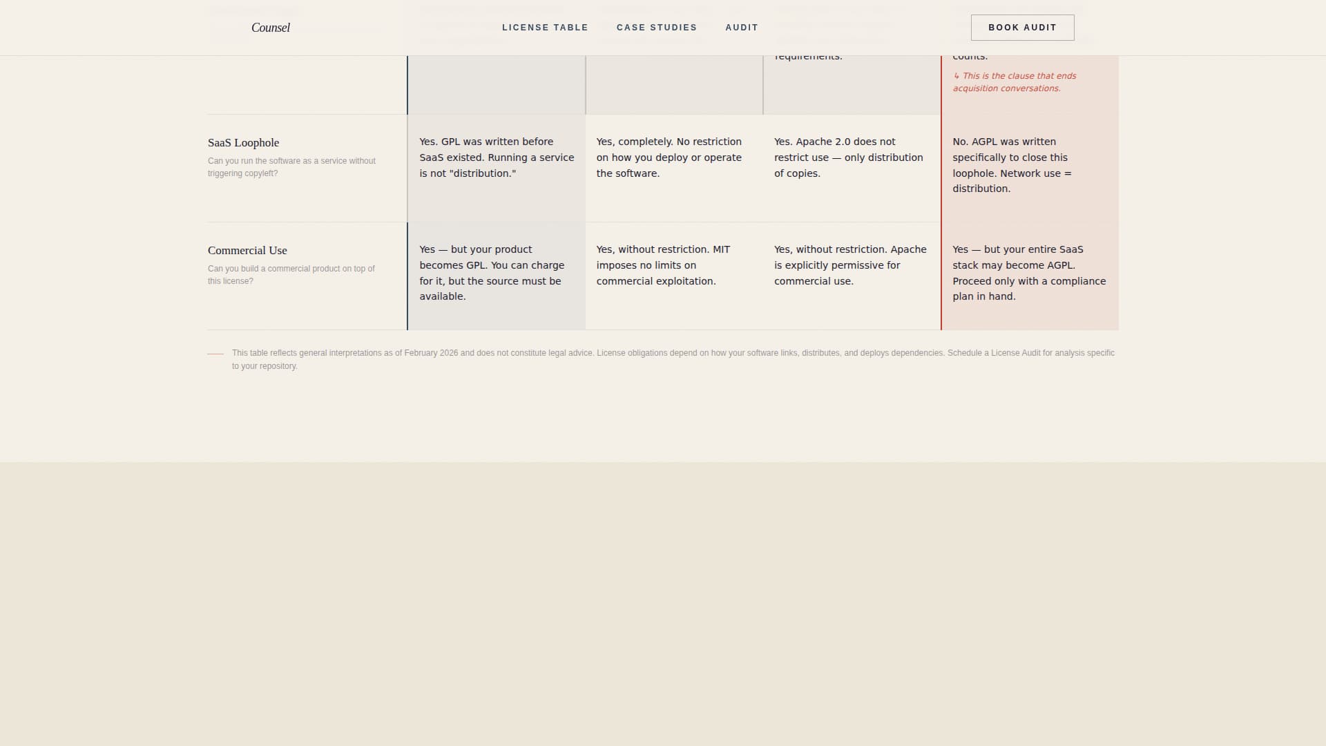Click the footnote disclaimer dash marker
This screenshot has width=1326, height=746.
pyautogui.click(x=215, y=353)
